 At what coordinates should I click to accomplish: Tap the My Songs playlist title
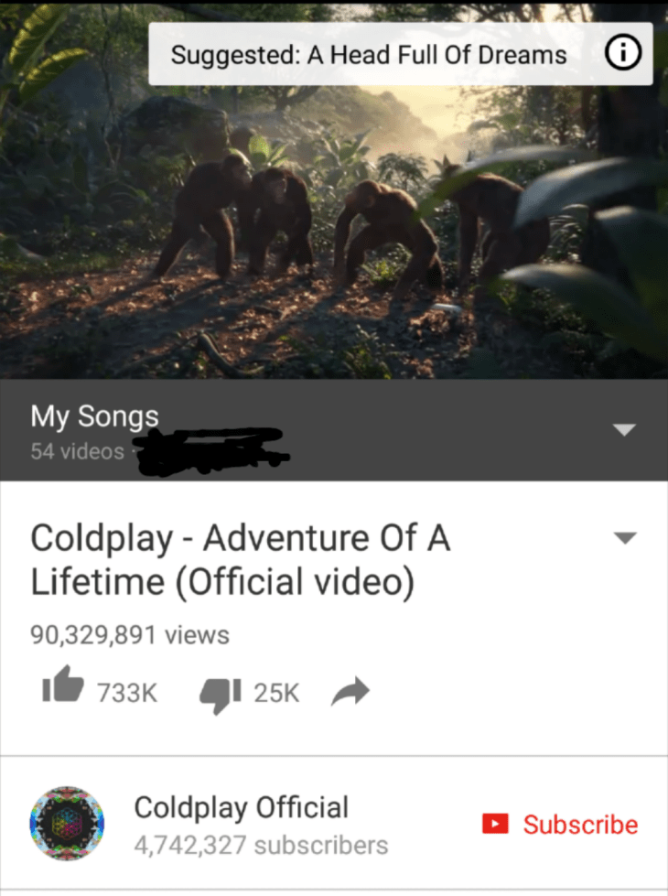coord(95,416)
